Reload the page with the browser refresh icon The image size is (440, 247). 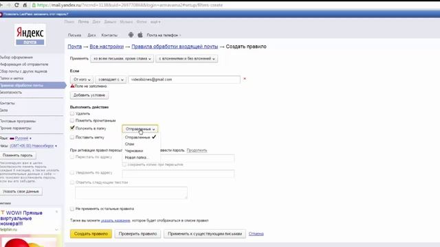pos(16,5)
